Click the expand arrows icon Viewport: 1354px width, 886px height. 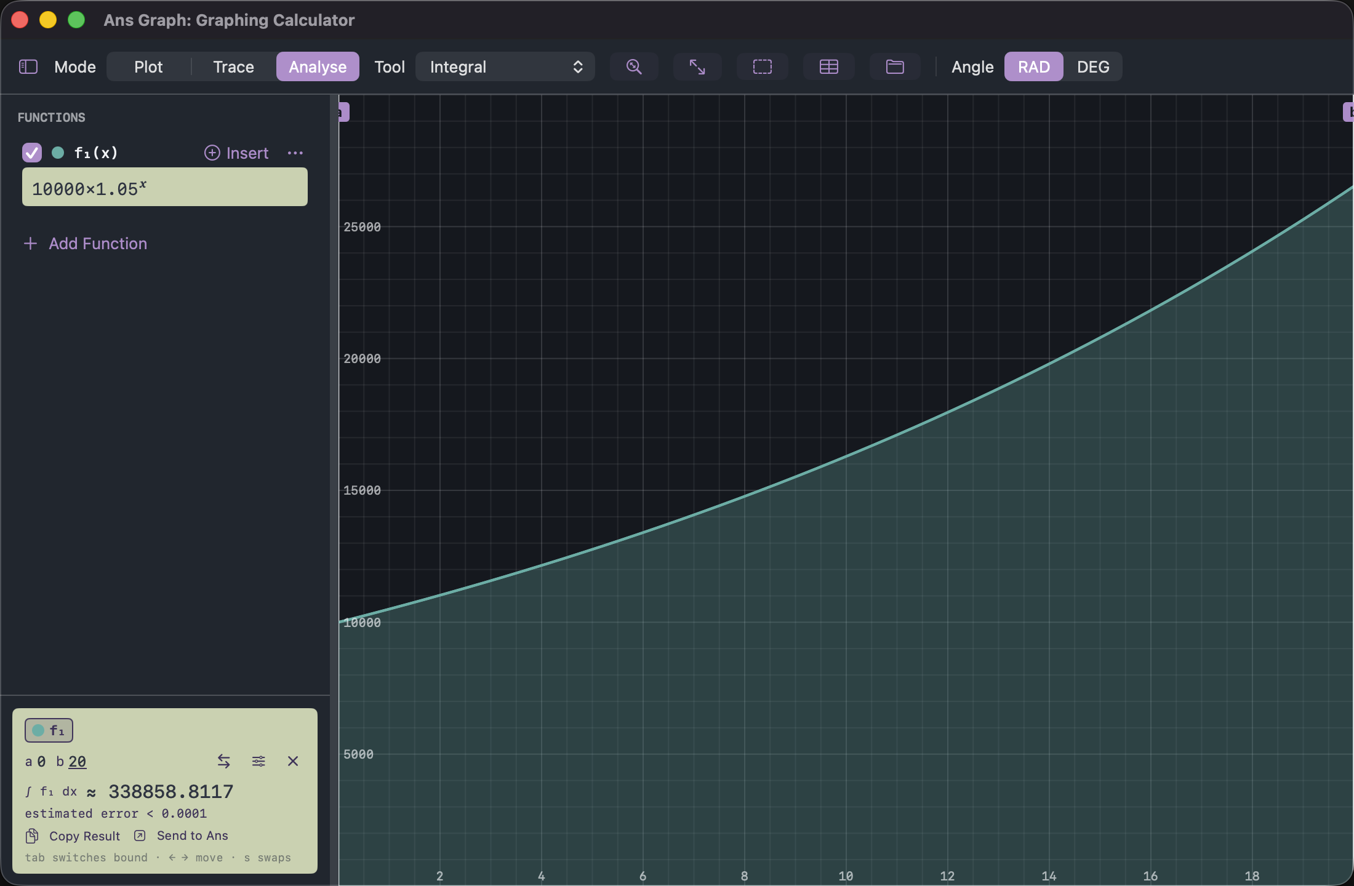697,66
